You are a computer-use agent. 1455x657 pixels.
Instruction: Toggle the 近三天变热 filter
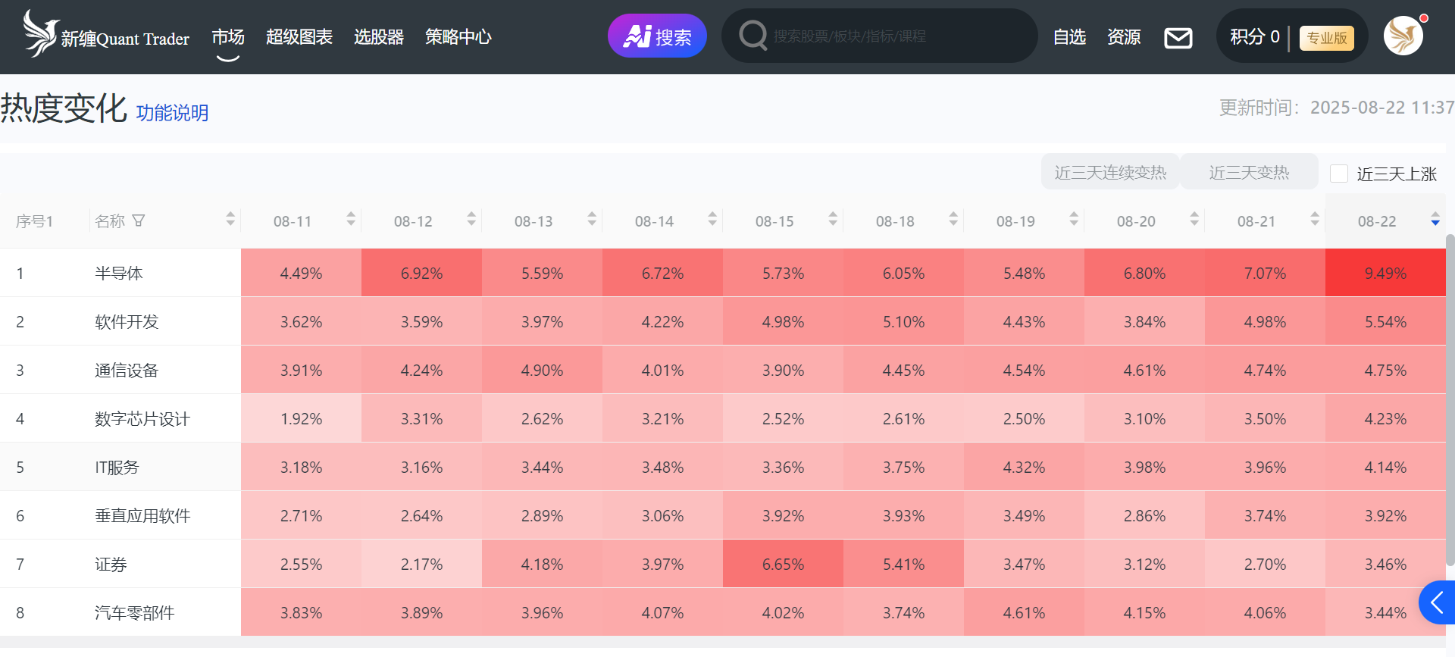click(1249, 173)
